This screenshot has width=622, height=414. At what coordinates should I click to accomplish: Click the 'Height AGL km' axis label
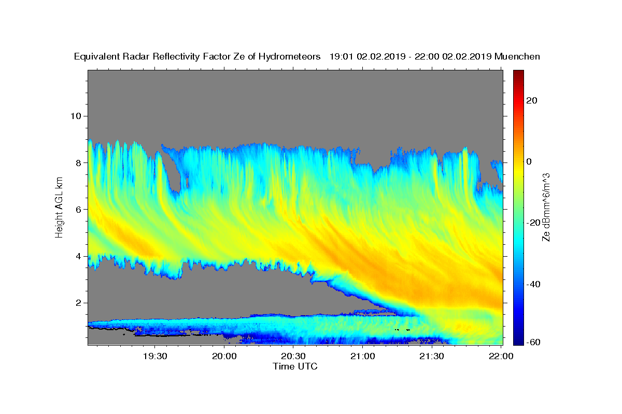60,208
